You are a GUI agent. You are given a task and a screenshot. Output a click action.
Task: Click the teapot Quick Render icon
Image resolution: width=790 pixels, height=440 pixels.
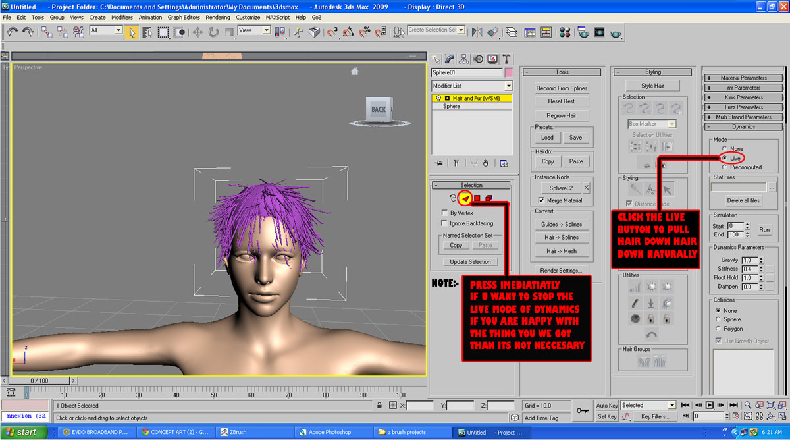pos(616,31)
